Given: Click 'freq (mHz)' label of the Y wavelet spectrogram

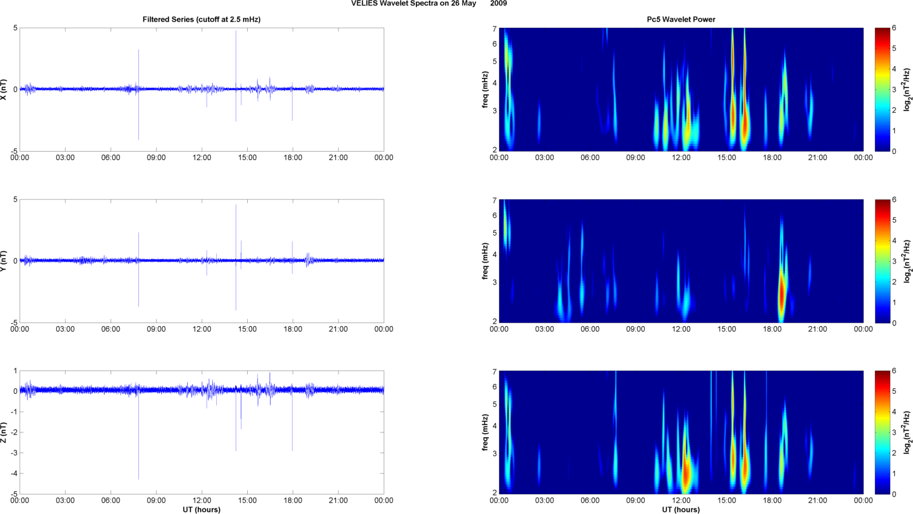Looking at the screenshot, I should (485, 261).
